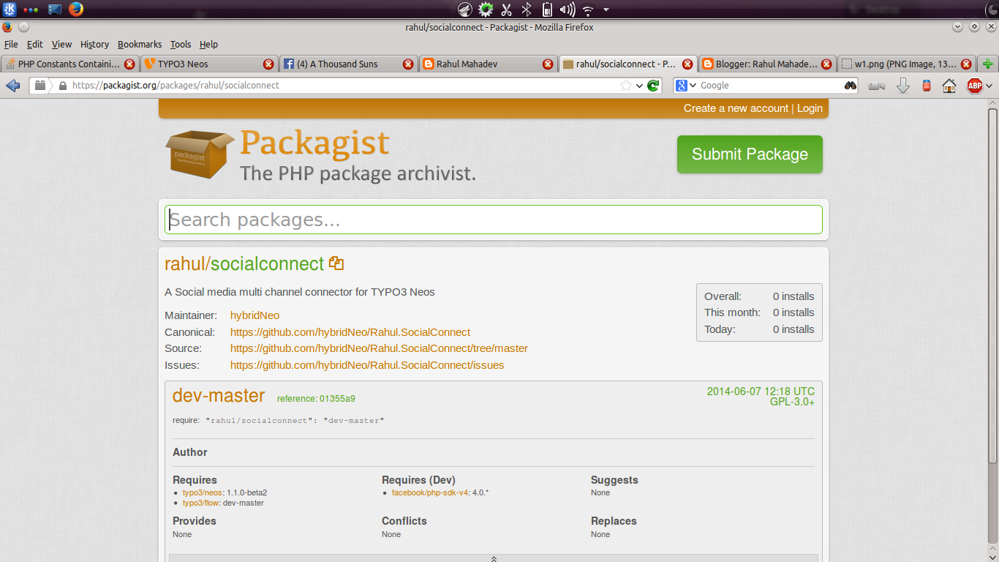Open the URL history dropdown arrow

639,86
